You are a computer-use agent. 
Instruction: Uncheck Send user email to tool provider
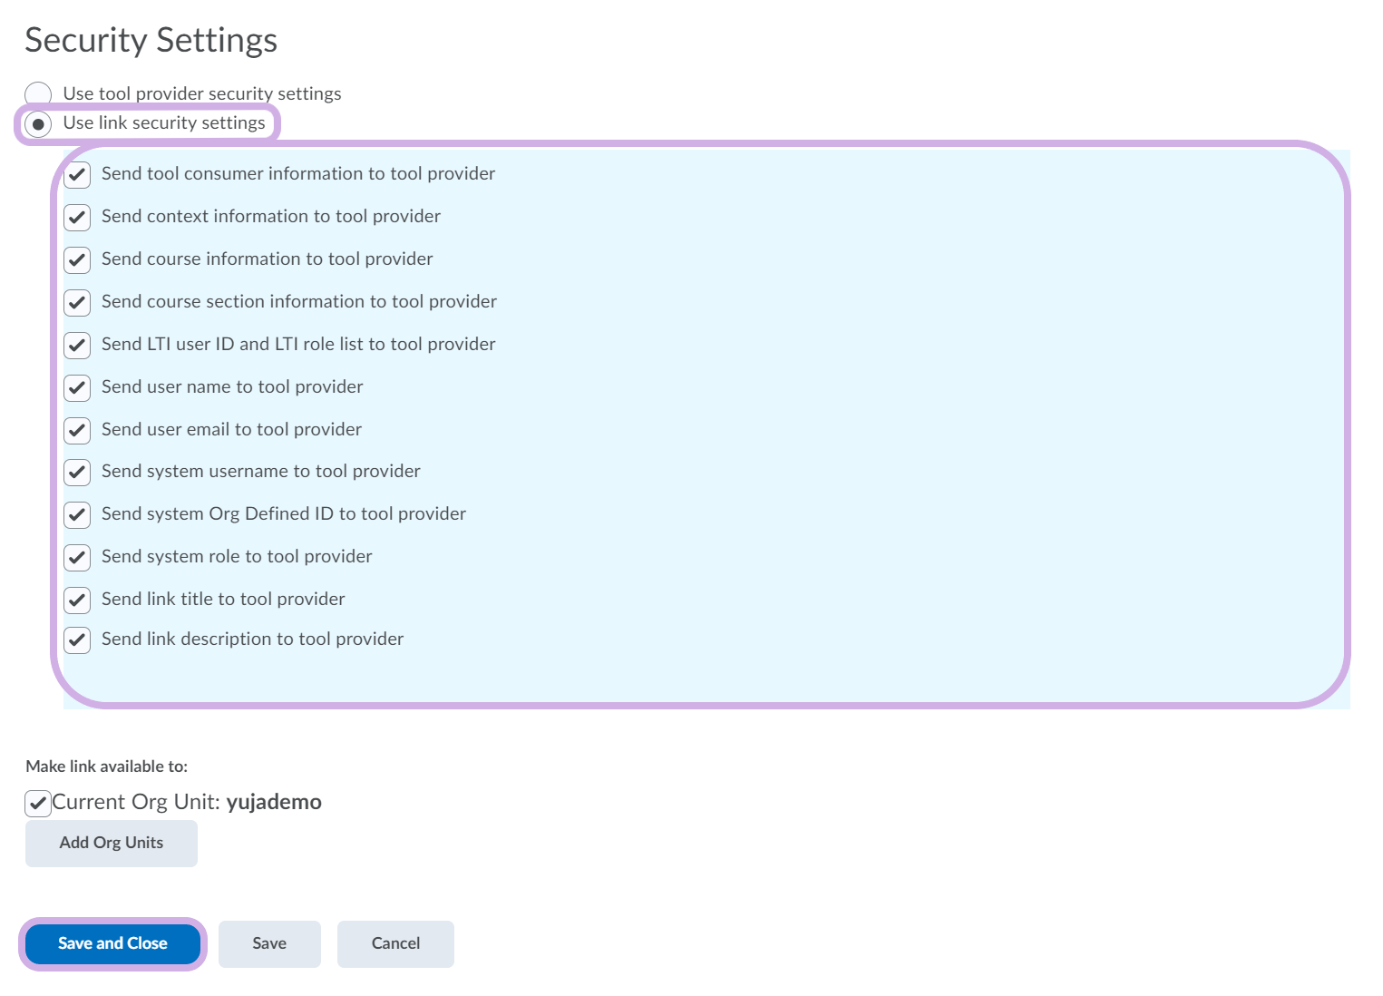click(x=77, y=430)
